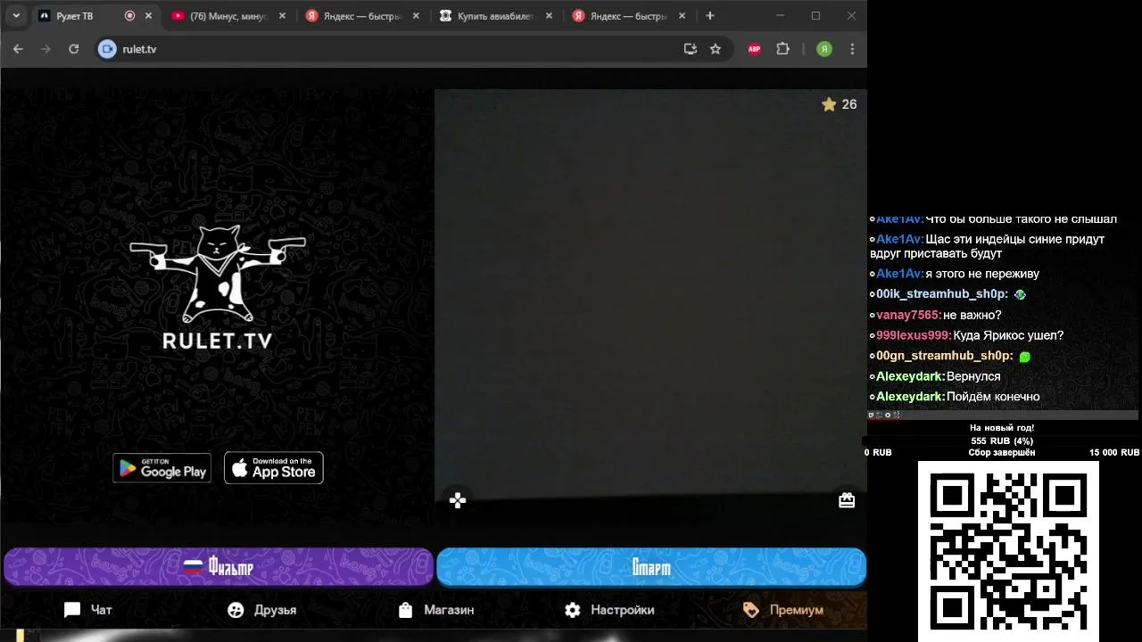Open the Google Play download badge
This screenshot has width=1142, height=642.
coord(161,468)
